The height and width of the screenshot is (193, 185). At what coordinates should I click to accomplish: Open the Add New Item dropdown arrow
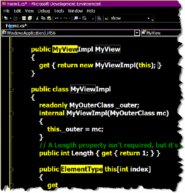pos(19,18)
